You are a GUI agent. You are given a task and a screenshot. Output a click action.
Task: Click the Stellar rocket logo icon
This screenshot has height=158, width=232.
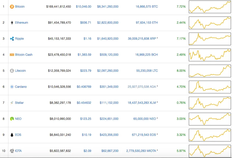click(12, 103)
